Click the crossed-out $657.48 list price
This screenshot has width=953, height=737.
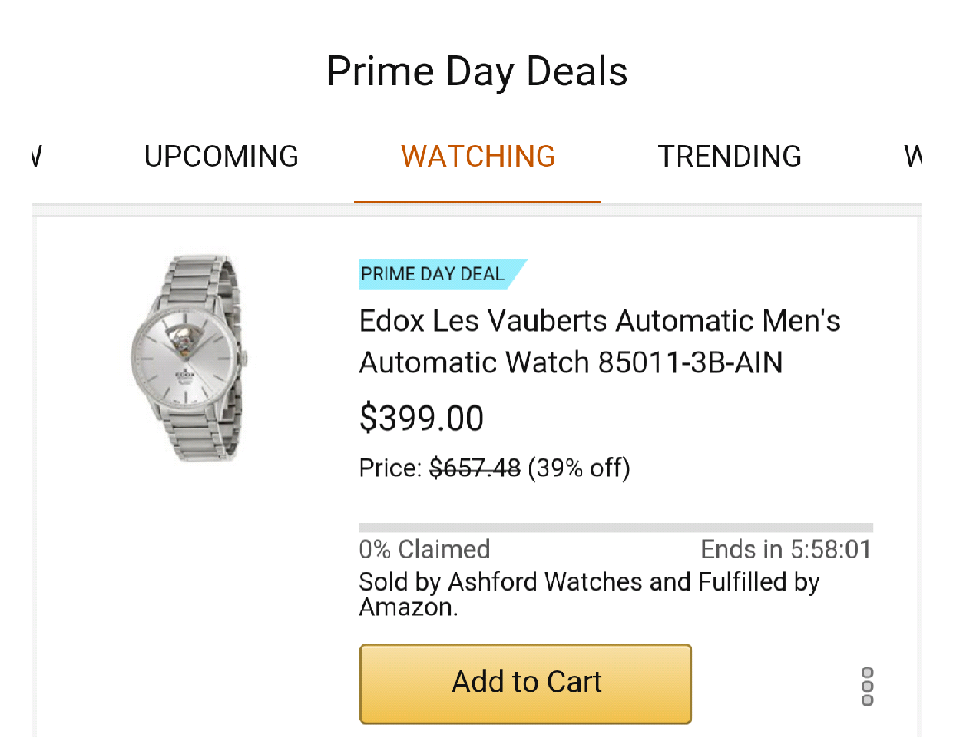475,469
